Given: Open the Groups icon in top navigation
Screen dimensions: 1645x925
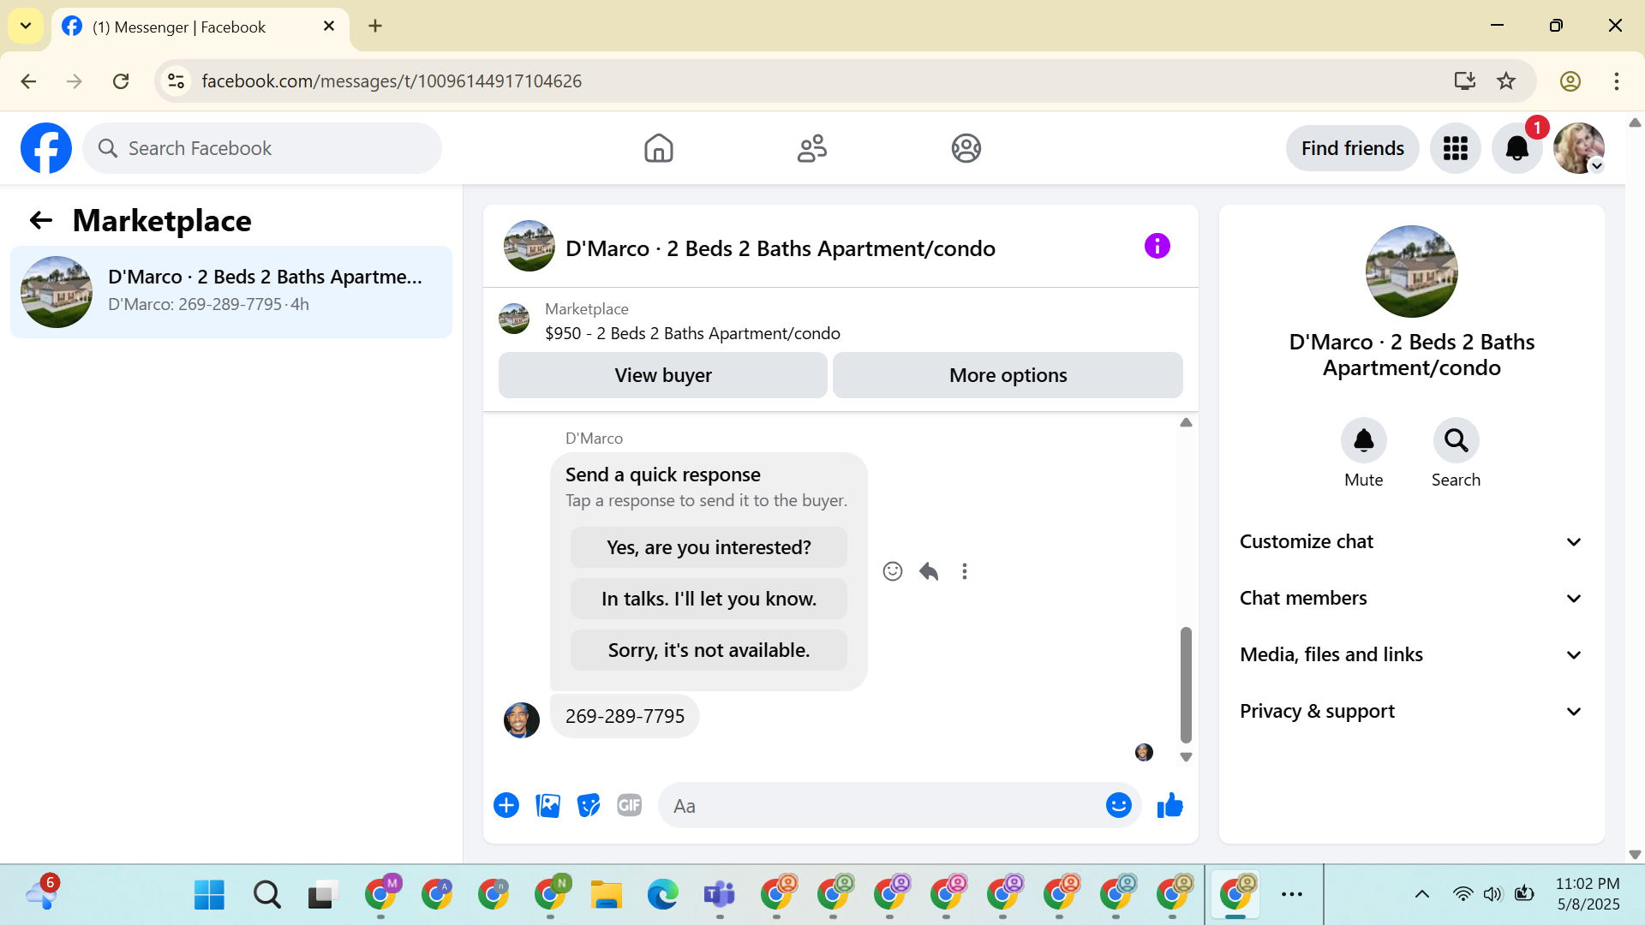Looking at the screenshot, I should 966,148.
